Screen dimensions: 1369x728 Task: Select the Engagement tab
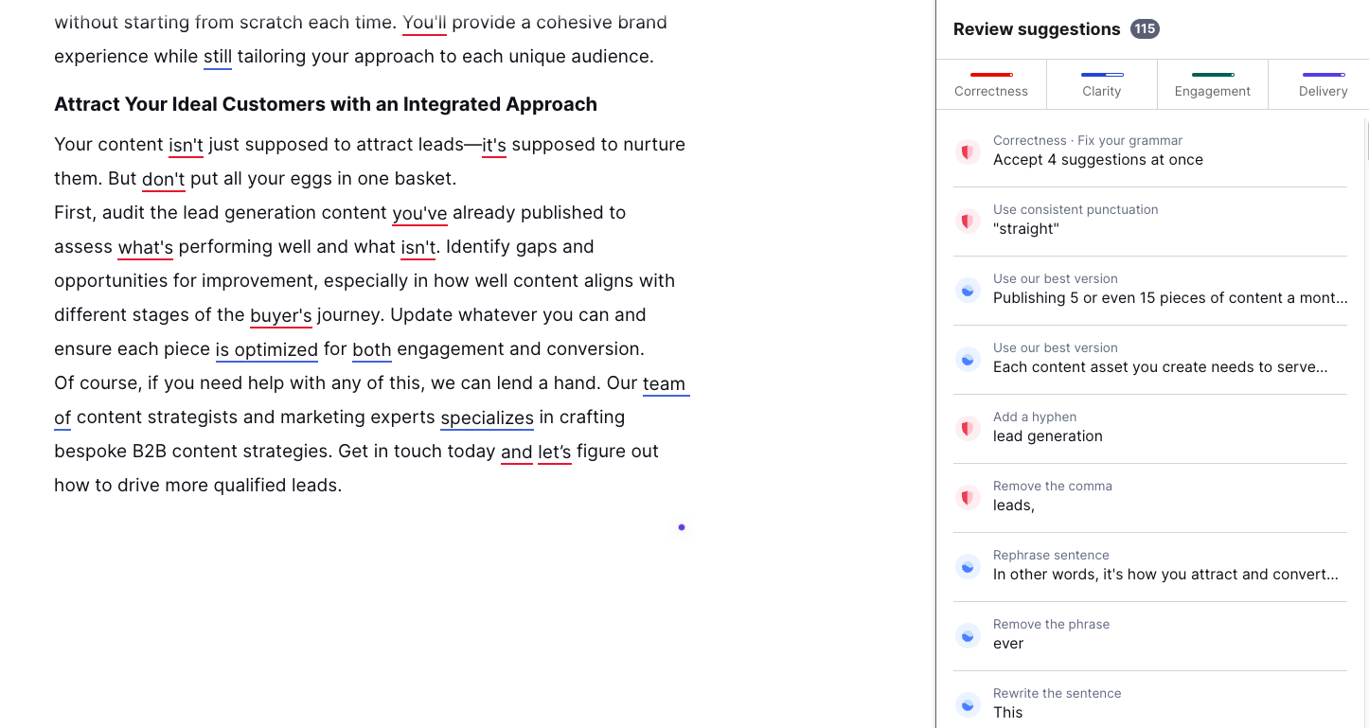click(1212, 83)
